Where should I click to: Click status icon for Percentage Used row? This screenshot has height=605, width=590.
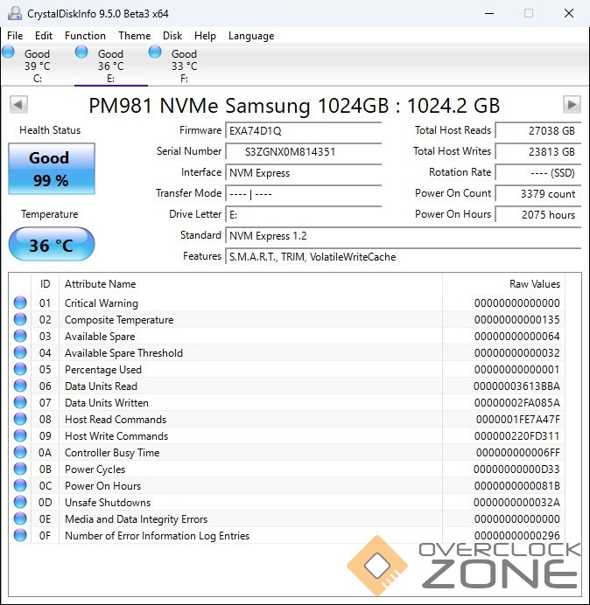point(20,369)
